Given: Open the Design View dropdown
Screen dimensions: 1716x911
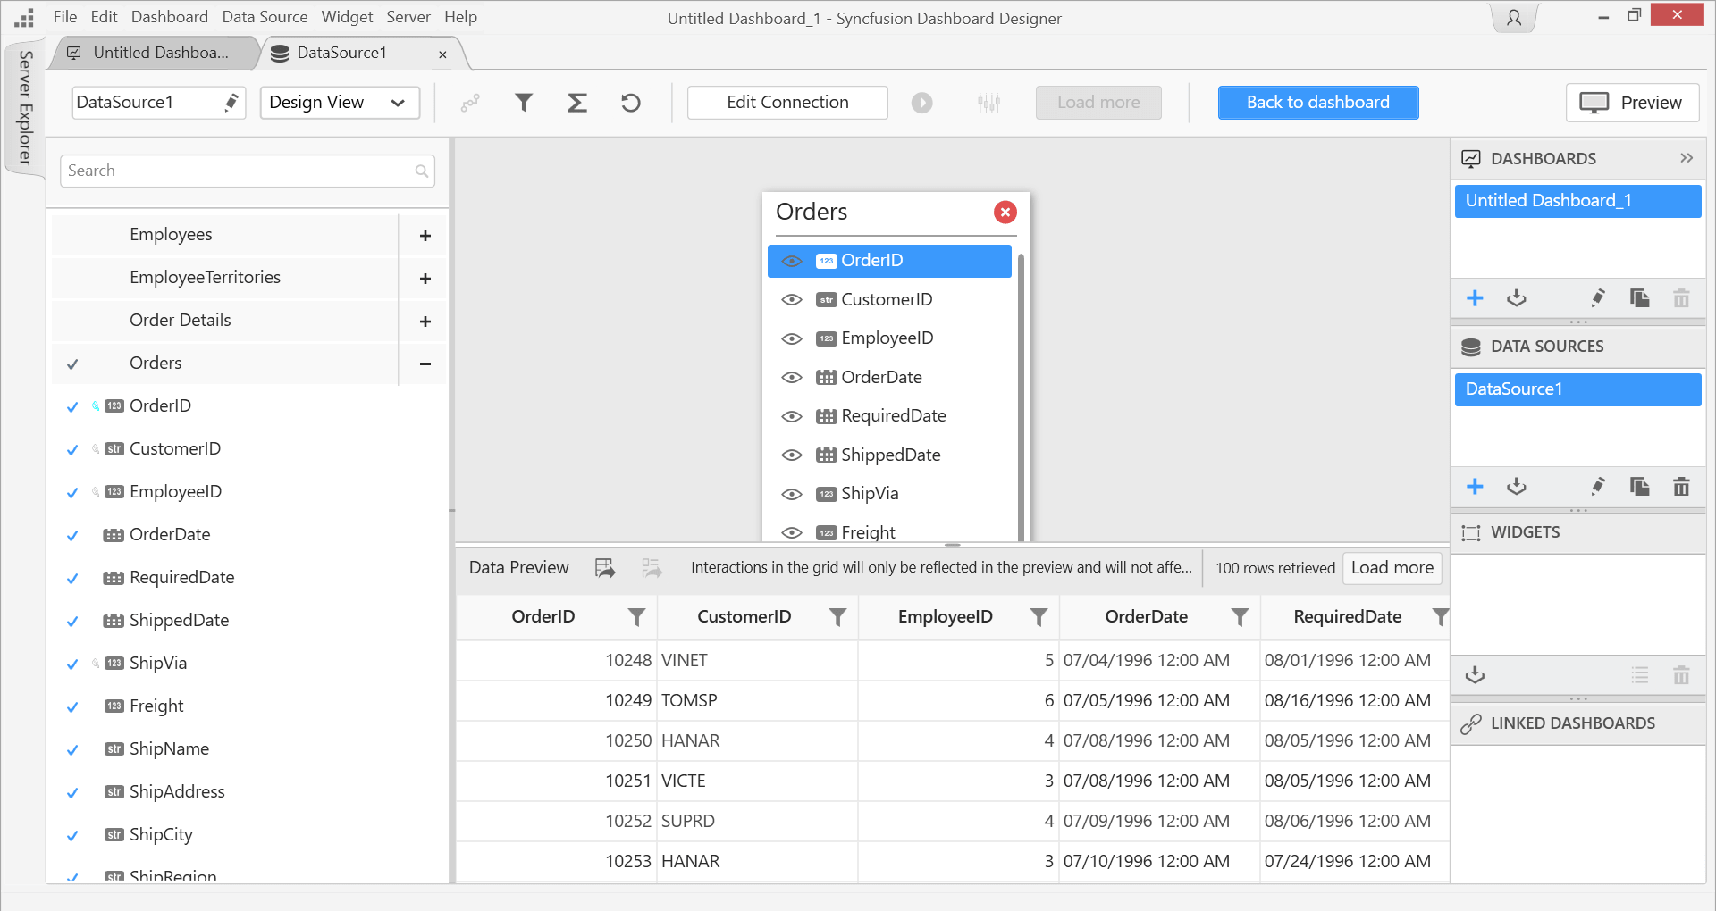Looking at the screenshot, I should pyautogui.click(x=340, y=103).
